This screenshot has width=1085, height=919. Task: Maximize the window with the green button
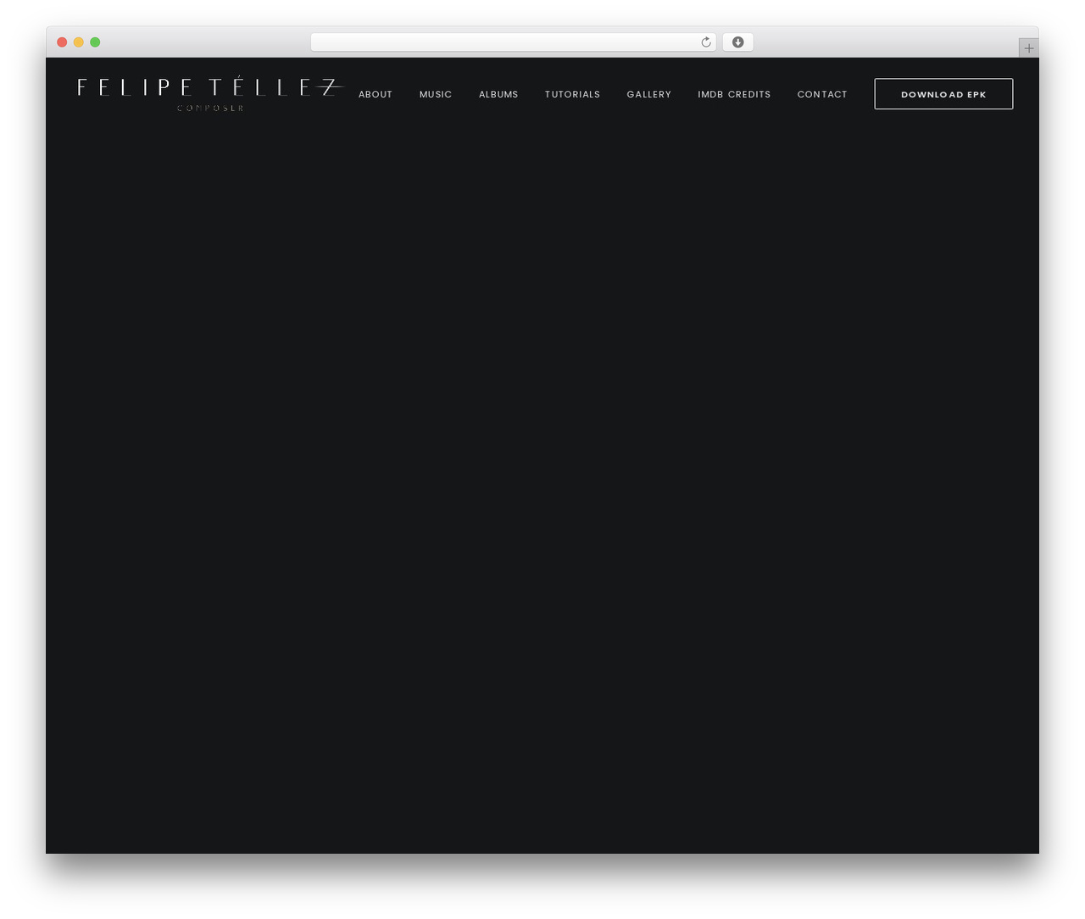click(95, 42)
